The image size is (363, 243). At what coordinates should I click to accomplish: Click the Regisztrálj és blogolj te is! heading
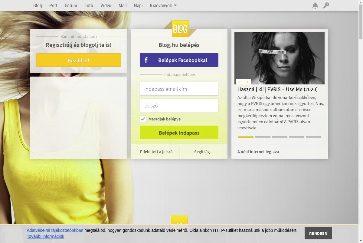point(79,45)
